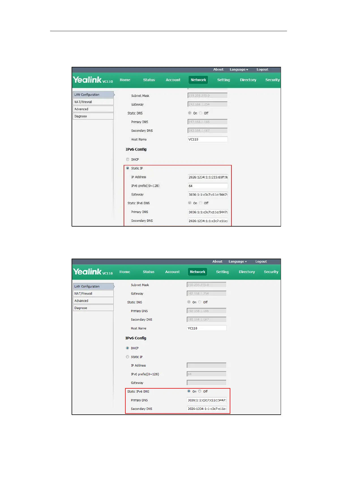The image size is (337, 477).
Task: Click IPv6 IP Address field starting 2026:1234
Action: (x=208, y=177)
